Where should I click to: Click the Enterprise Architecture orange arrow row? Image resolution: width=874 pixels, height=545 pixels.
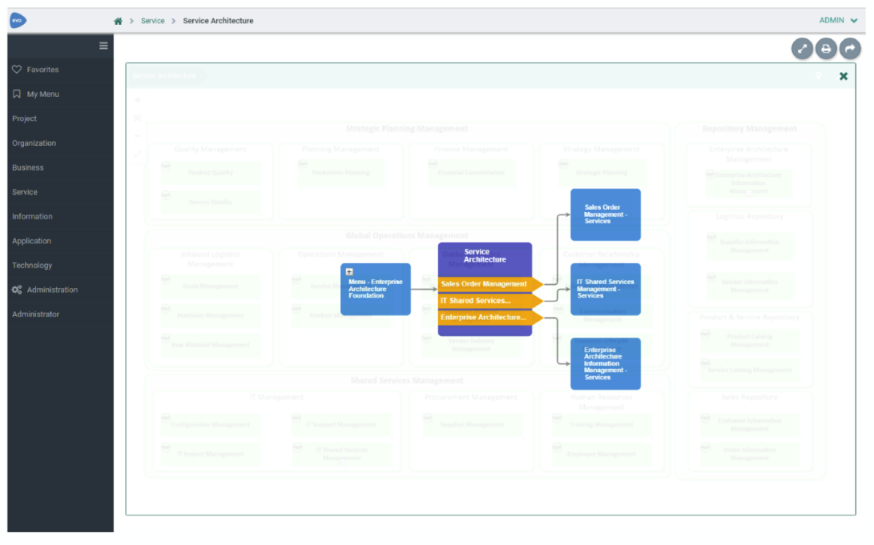pos(490,317)
